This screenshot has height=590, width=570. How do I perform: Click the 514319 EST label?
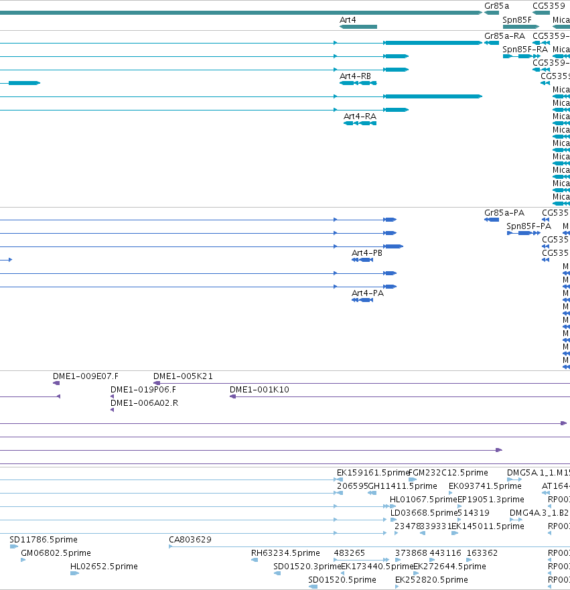[474, 513]
